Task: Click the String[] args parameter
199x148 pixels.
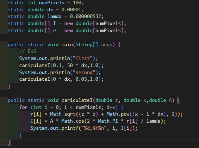Action: click(94, 45)
